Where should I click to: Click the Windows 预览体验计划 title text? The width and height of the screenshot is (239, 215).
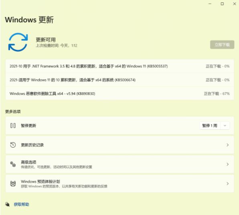(41, 181)
